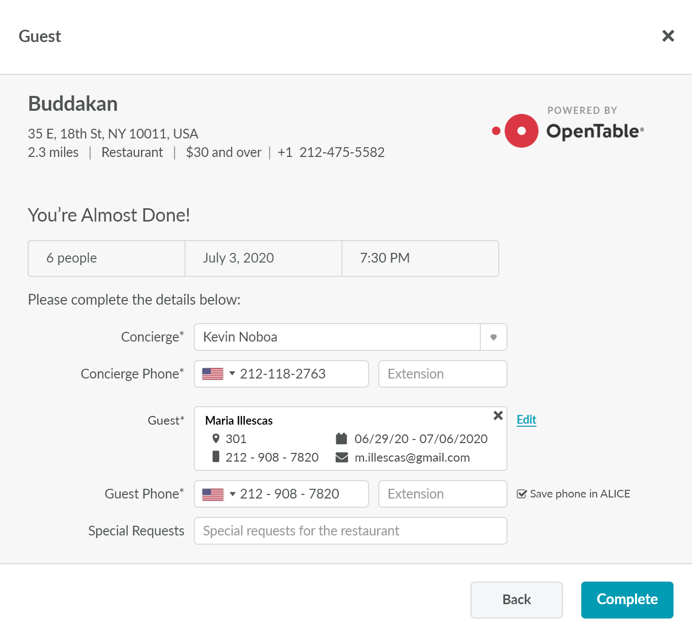Viewport: 693px width, 637px height.
Task: Remove guest Maria Illescas with the X icon
Action: tap(498, 415)
